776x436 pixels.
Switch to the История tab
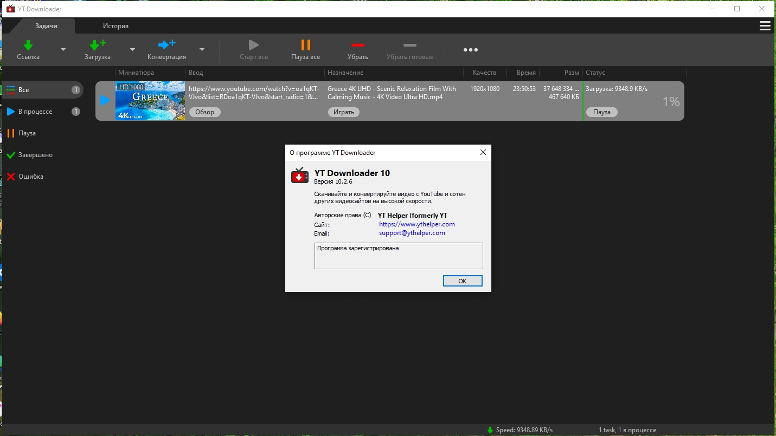[x=116, y=26]
